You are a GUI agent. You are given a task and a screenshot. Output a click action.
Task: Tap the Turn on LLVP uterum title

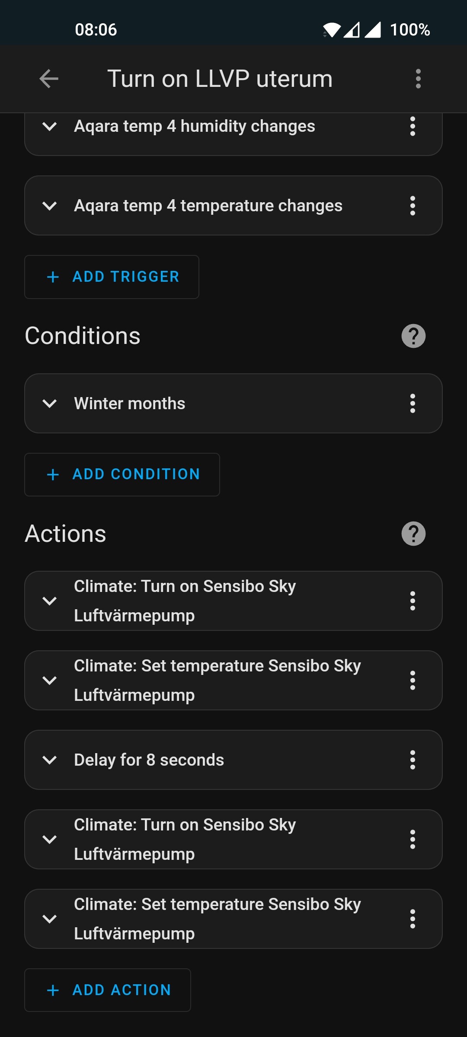220,79
